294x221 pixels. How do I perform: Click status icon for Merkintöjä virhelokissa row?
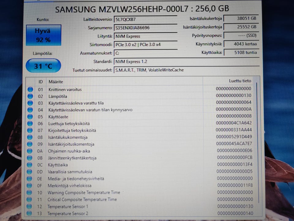pyautogui.click(x=29, y=185)
